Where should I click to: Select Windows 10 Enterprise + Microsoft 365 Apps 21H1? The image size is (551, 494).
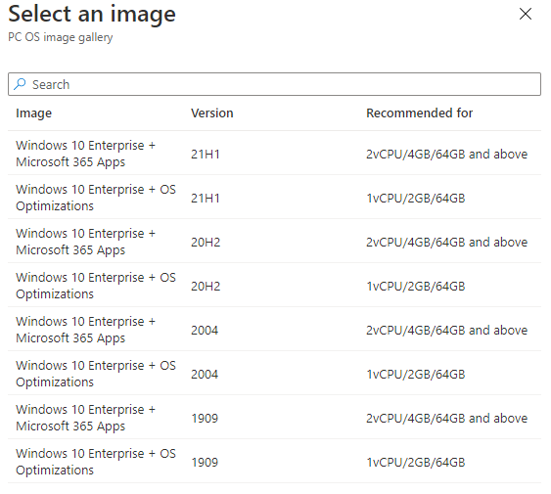coord(274,154)
